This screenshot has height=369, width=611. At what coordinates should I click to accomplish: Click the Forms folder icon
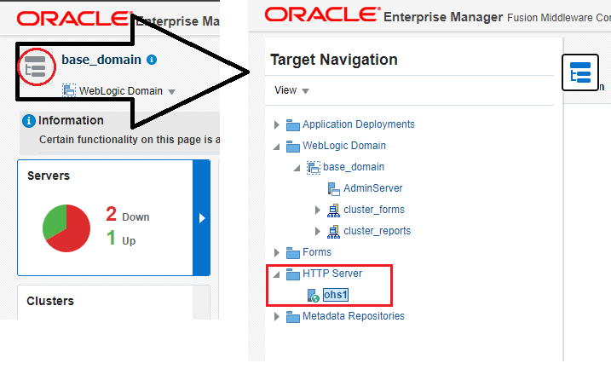tap(292, 252)
